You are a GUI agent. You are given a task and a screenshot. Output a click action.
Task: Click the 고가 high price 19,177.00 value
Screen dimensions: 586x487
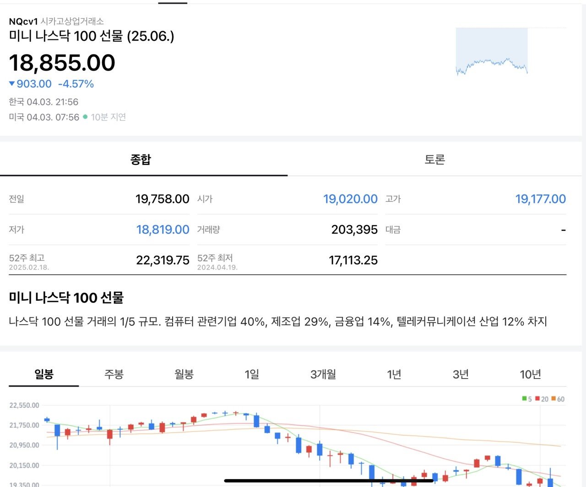point(540,199)
